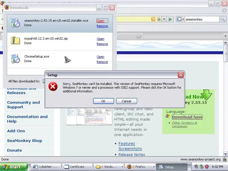
Task: Open the ChromeSetup.exe download
Action: coord(101,57)
